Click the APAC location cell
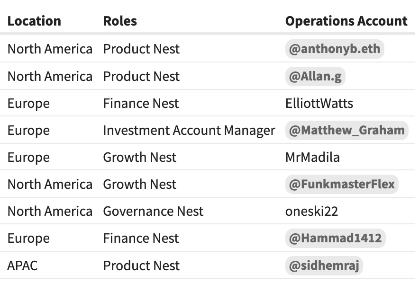Viewport: 419px width, 283px height. click(22, 265)
